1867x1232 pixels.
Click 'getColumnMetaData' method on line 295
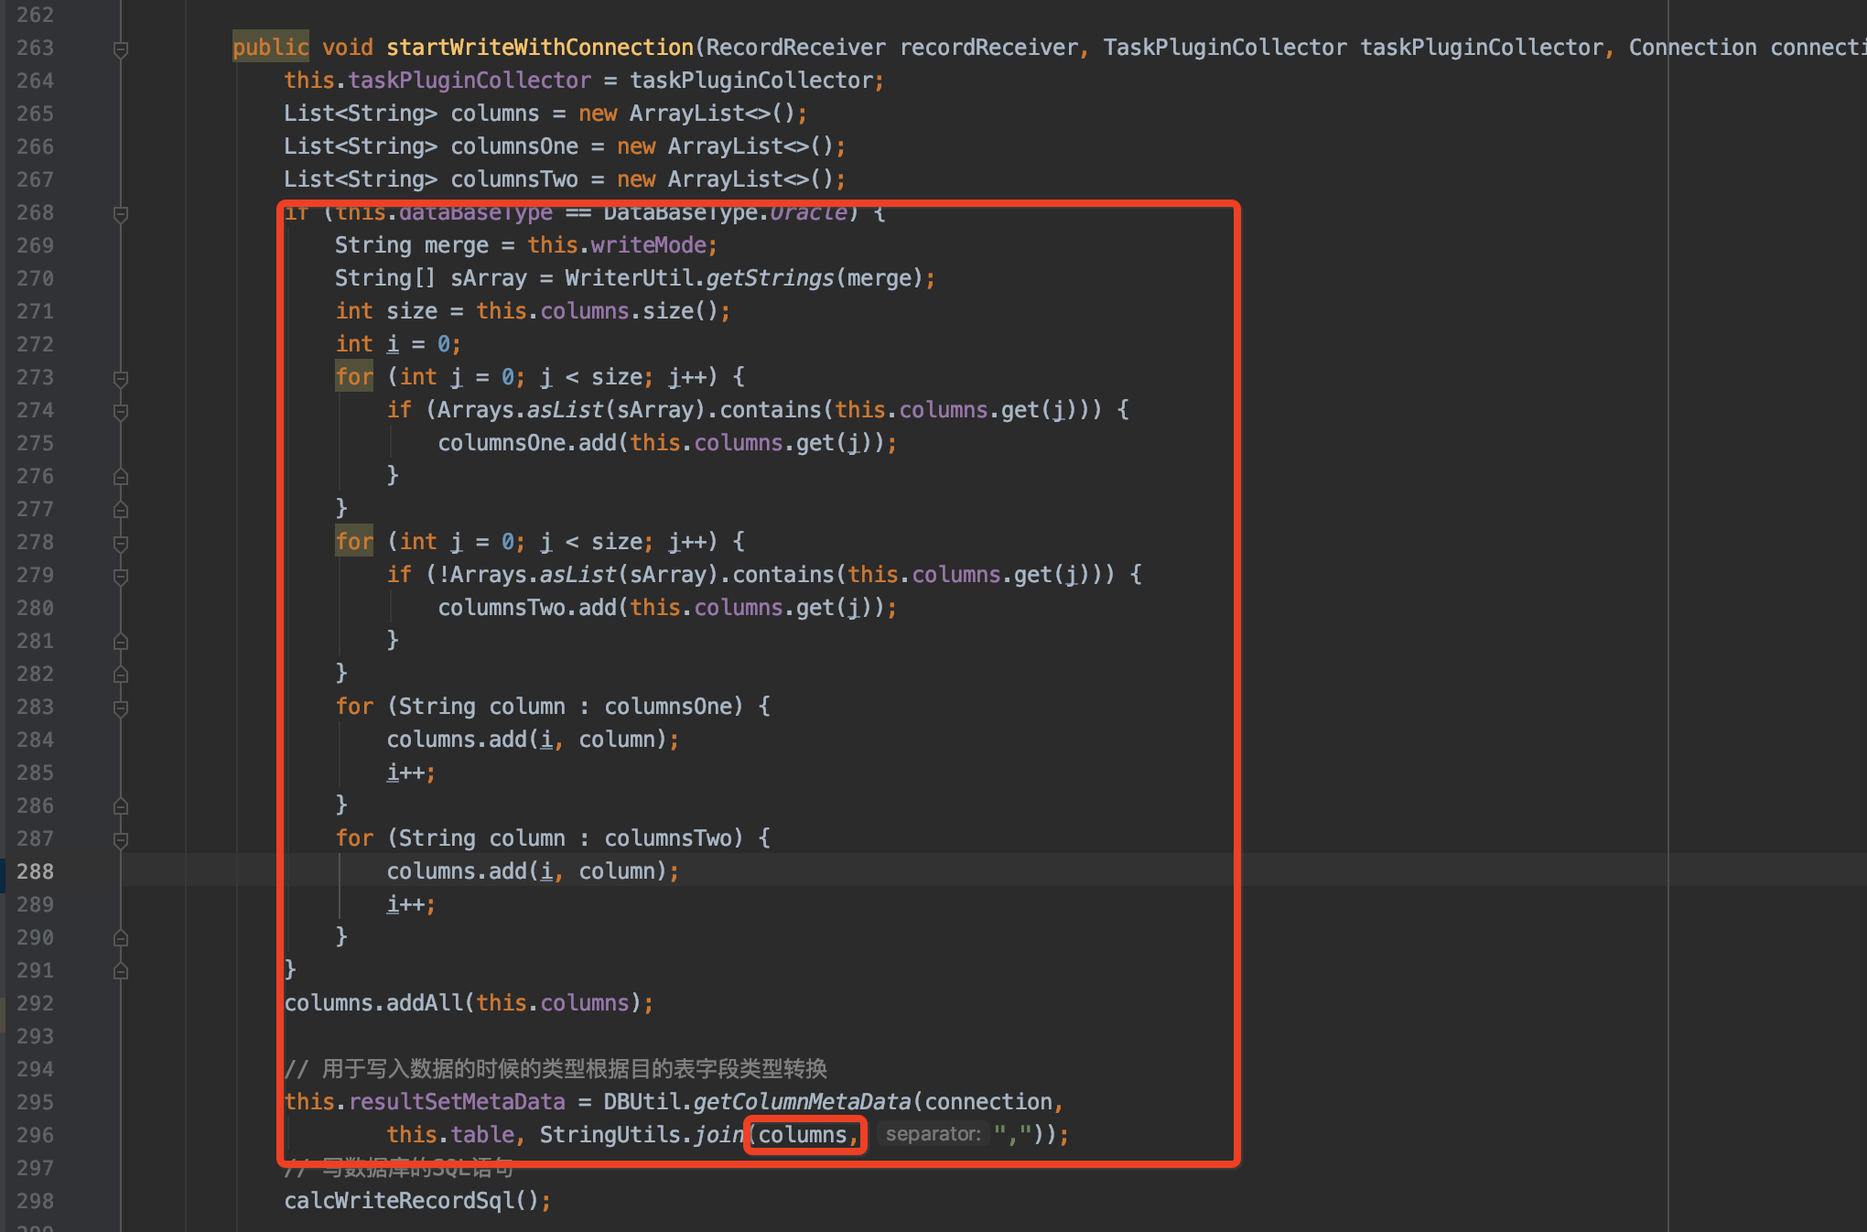[x=802, y=1102]
